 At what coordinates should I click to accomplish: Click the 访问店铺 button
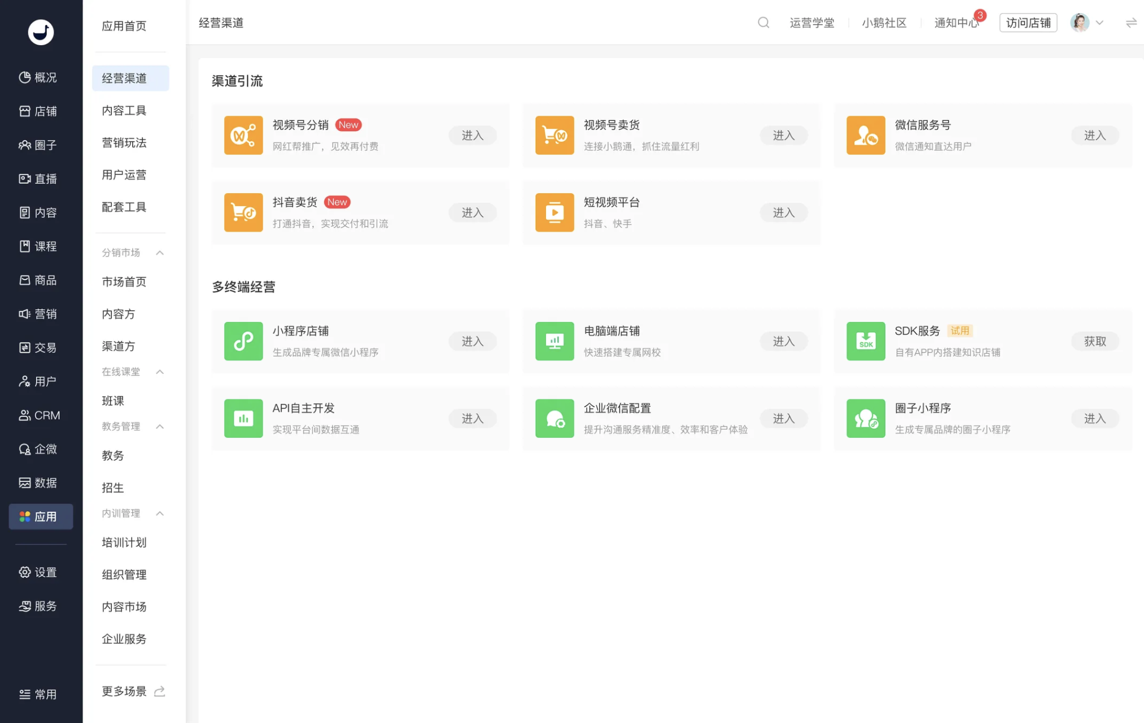(x=1028, y=23)
